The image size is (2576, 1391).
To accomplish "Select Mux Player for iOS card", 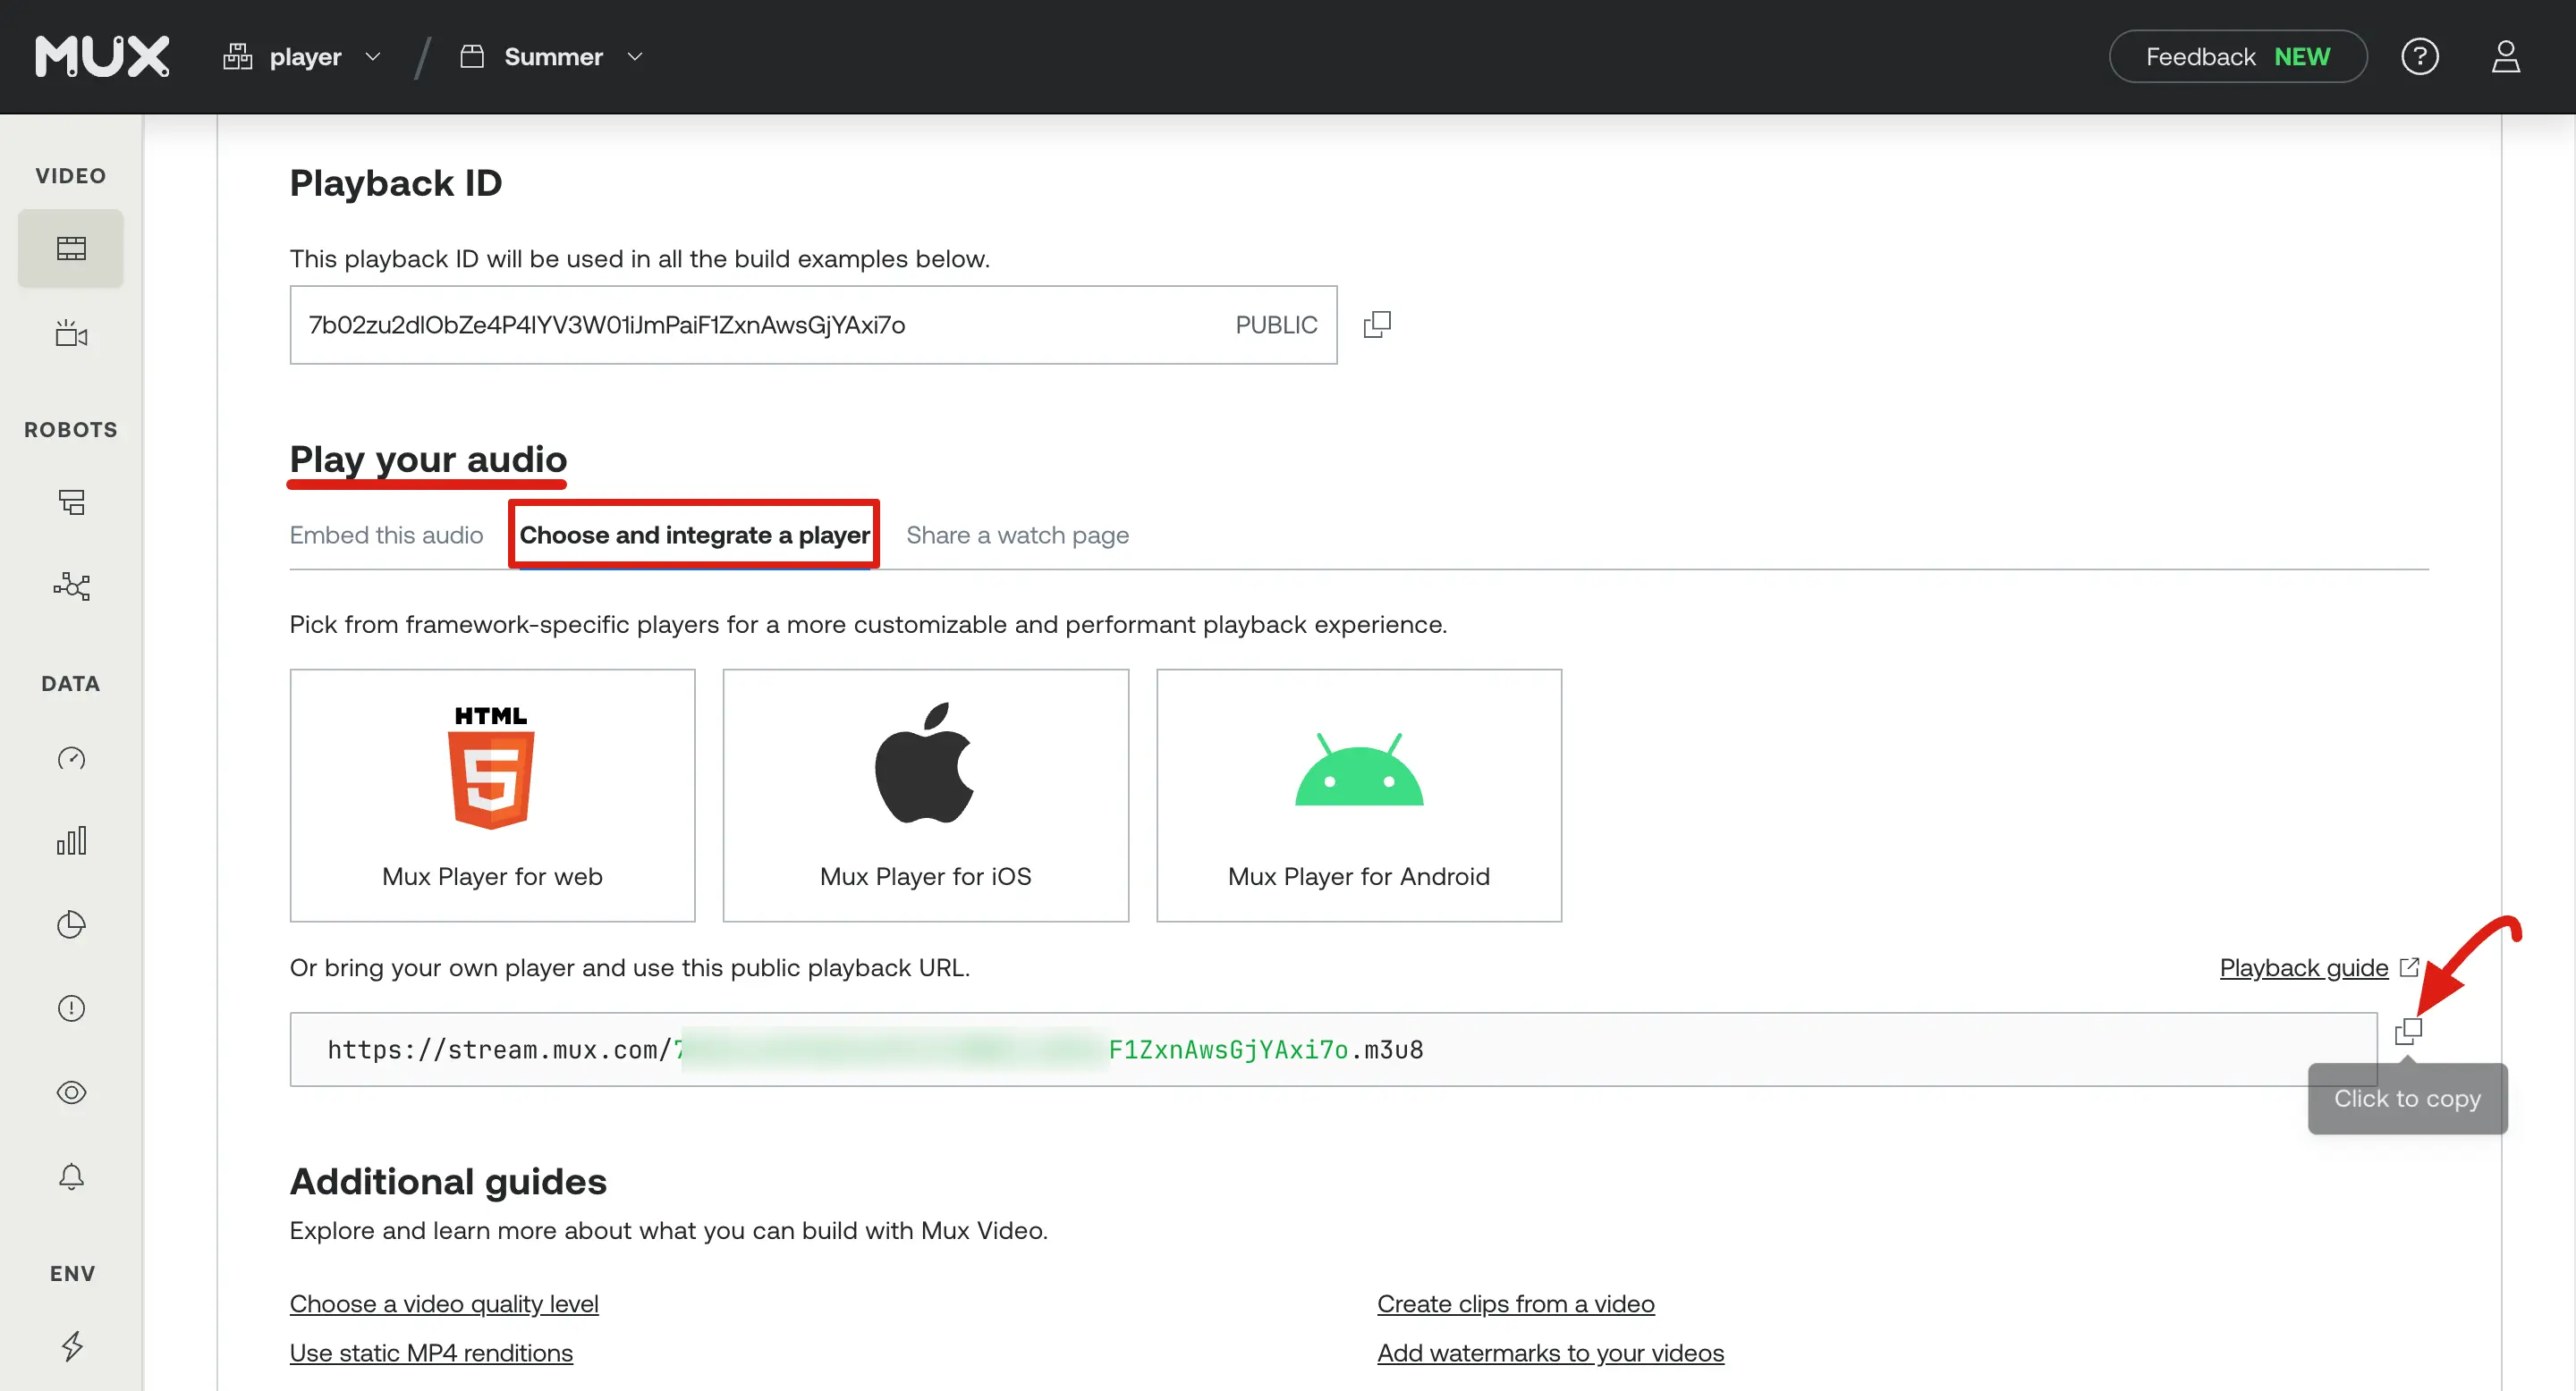I will pyautogui.click(x=925, y=796).
